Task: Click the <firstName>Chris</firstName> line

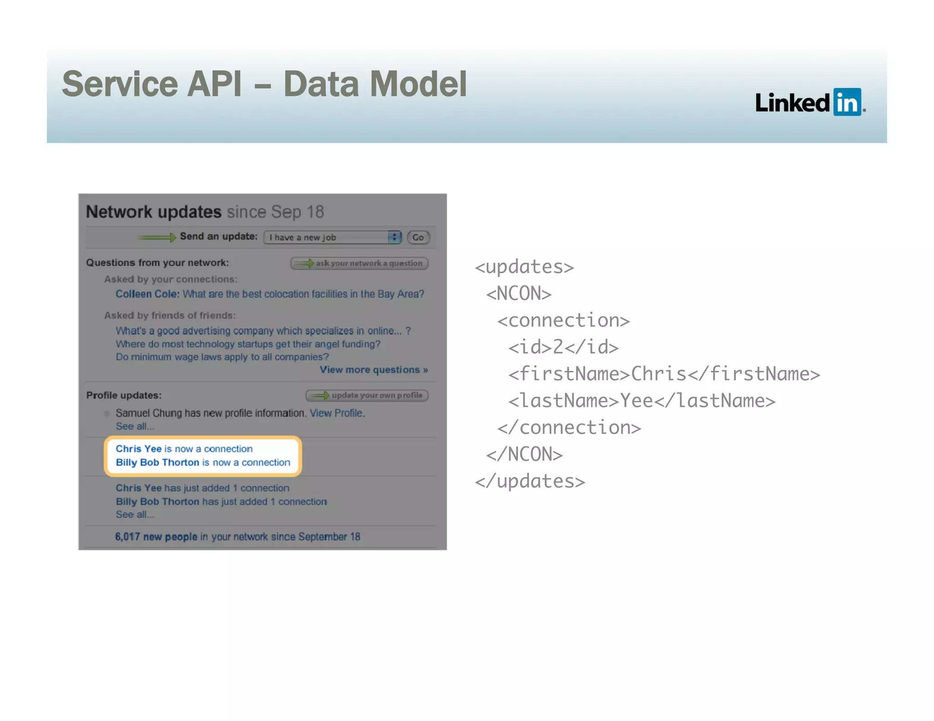Action: (664, 374)
